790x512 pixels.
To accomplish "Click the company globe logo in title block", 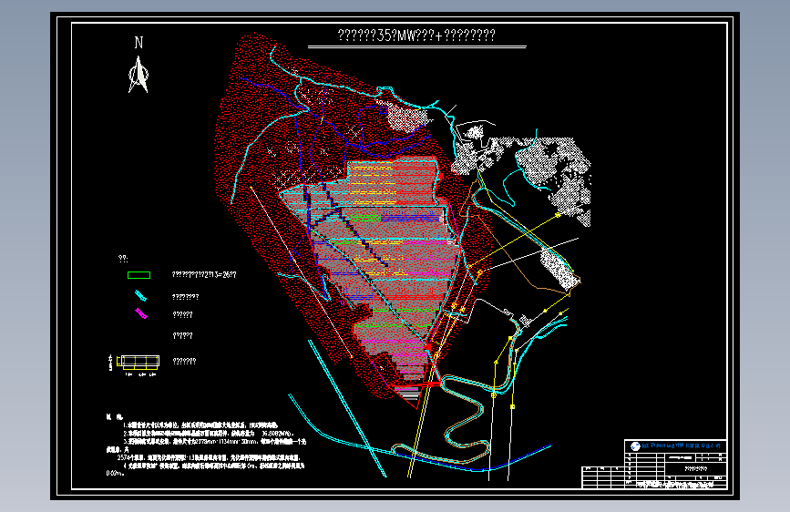I will 635,446.
